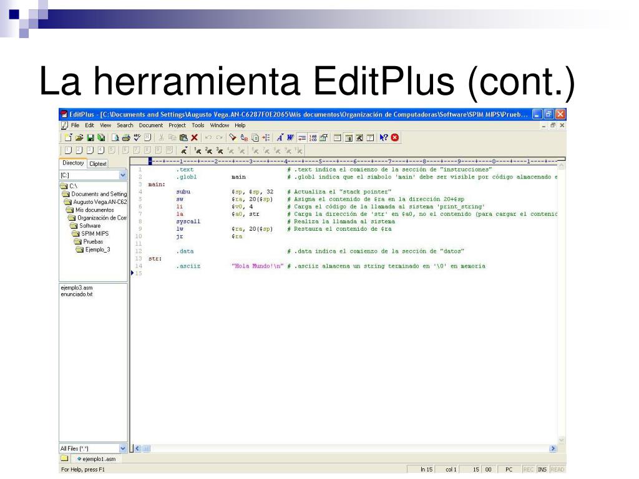The height and width of the screenshot is (479, 639).
Task: Open the All Files (*.*) filter dropdown
Action: (x=123, y=448)
